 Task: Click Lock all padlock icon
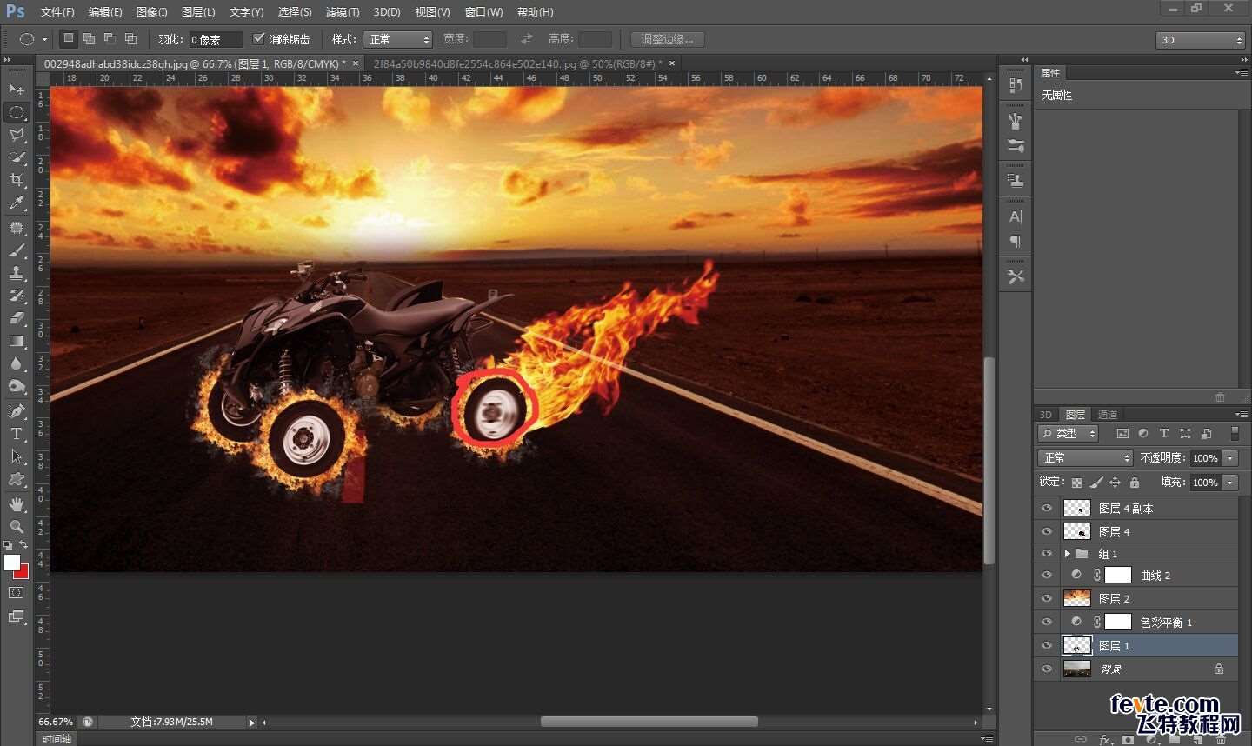(1135, 483)
